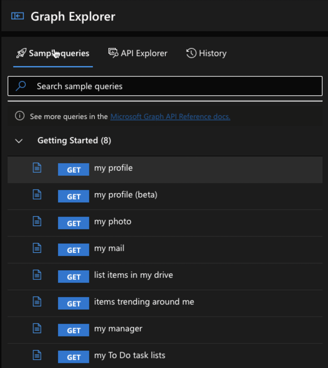Click the info icon in the docs notice
Image resolution: width=328 pixels, height=368 pixels.
(20, 116)
